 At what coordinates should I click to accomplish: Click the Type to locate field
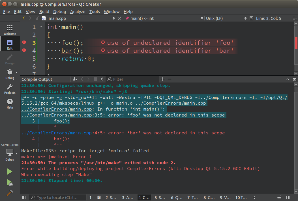[58, 198]
